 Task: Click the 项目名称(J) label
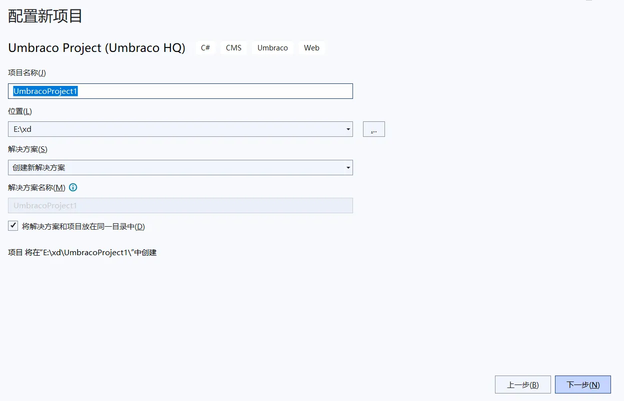click(x=27, y=73)
